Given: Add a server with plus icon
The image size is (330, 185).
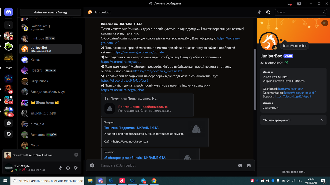Looking at the screenshot, I should click(9, 123).
